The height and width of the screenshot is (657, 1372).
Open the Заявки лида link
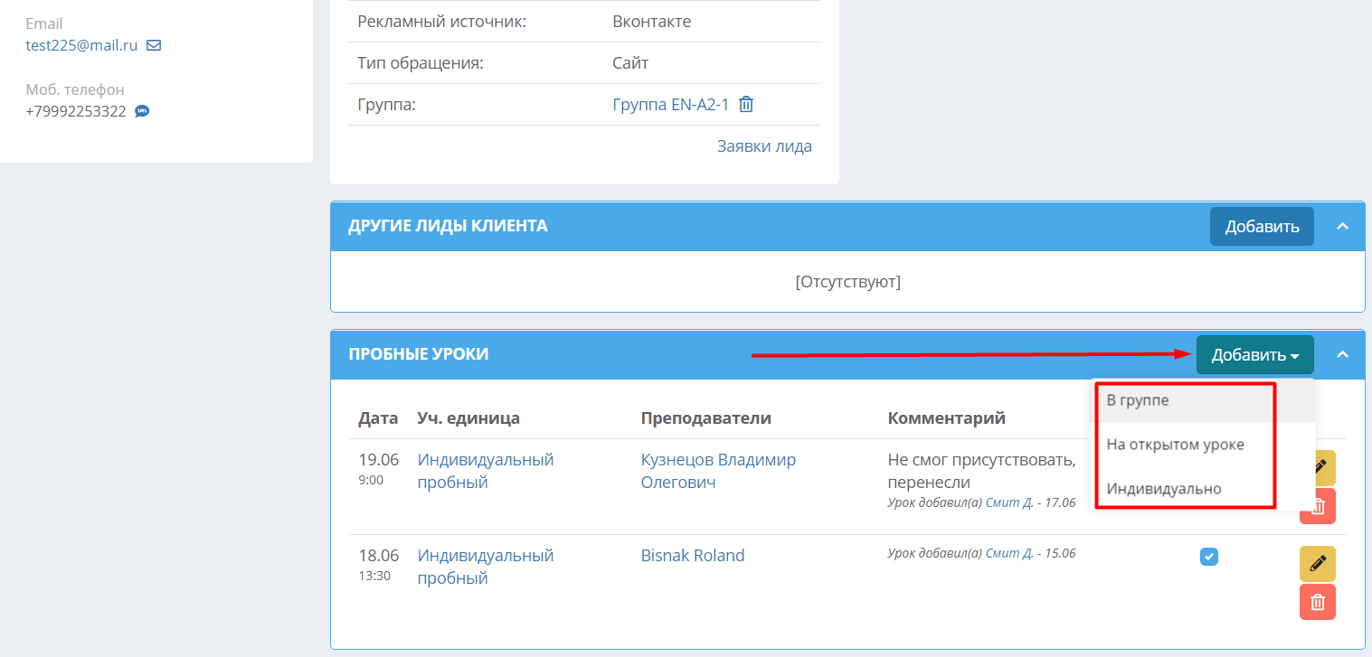(x=764, y=146)
